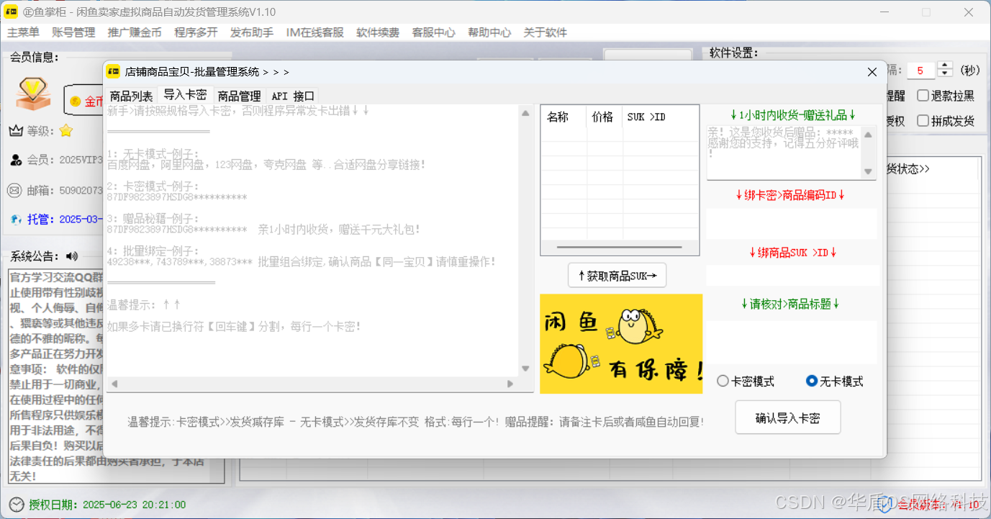Toggle the 拼成发货 checkbox
Image resolution: width=991 pixels, height=519 pixels.
(x=946, y=121)
